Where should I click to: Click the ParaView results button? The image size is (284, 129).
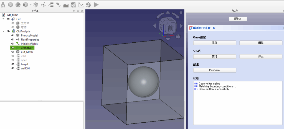click(214, 70)
